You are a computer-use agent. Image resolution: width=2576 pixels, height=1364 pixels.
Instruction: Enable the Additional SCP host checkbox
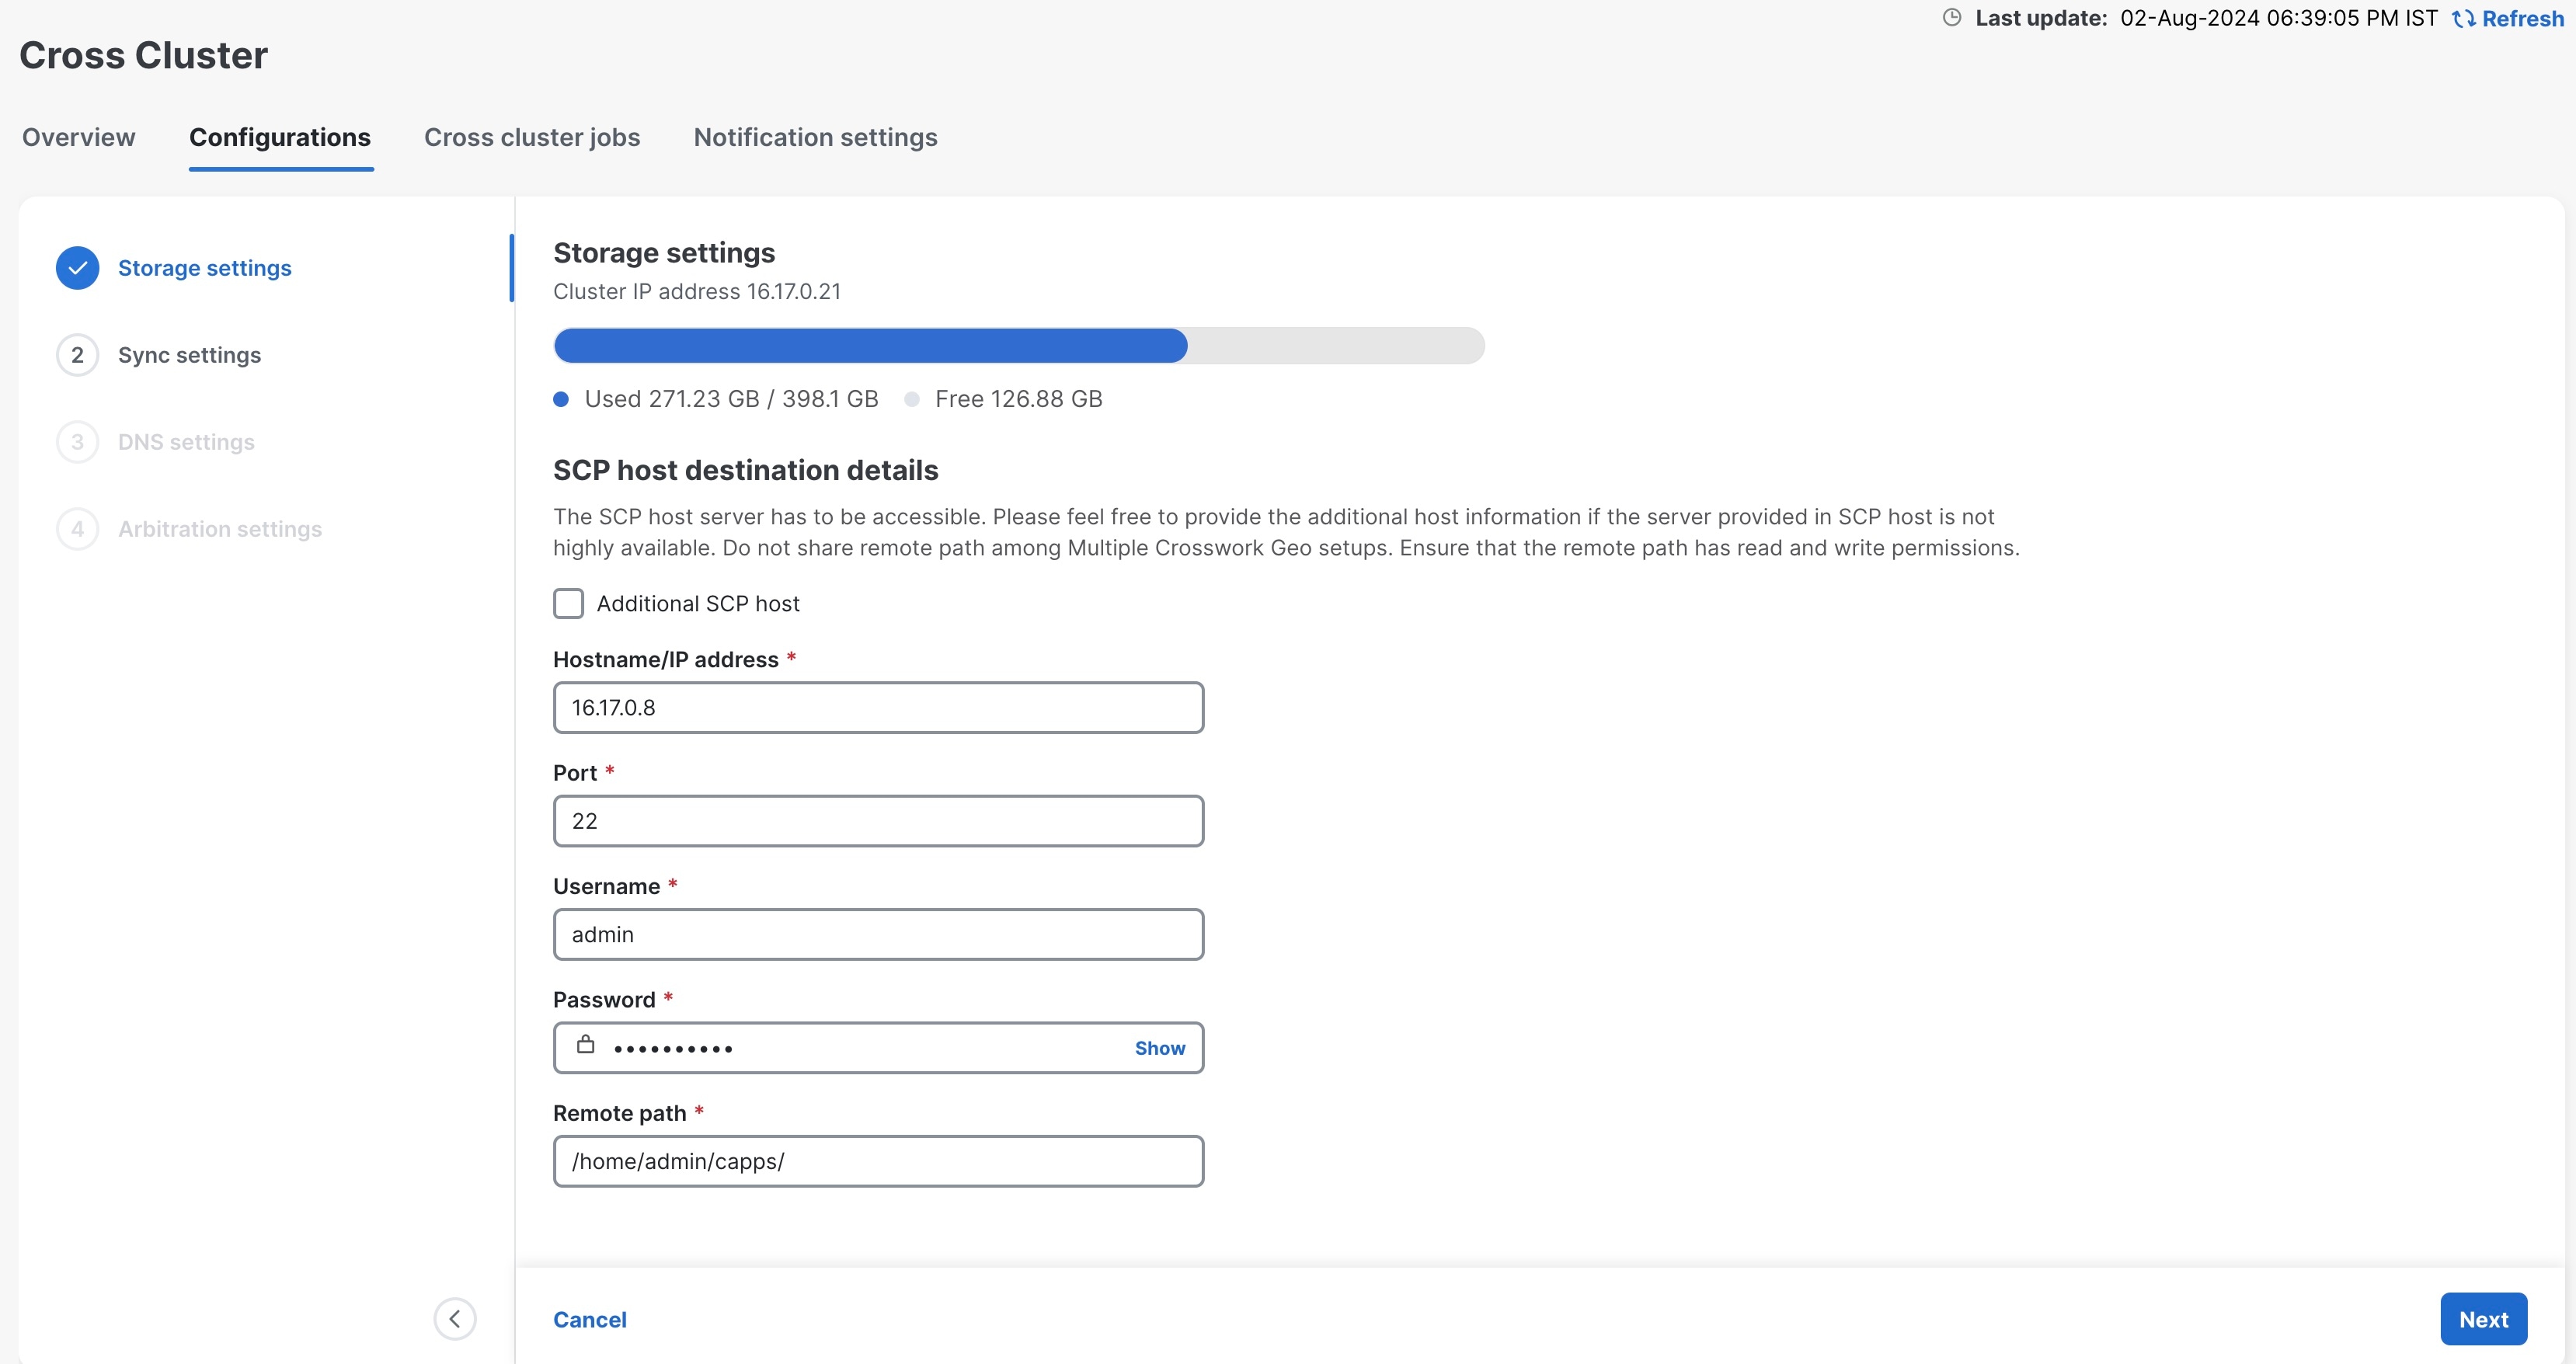(x=568, y=603)
